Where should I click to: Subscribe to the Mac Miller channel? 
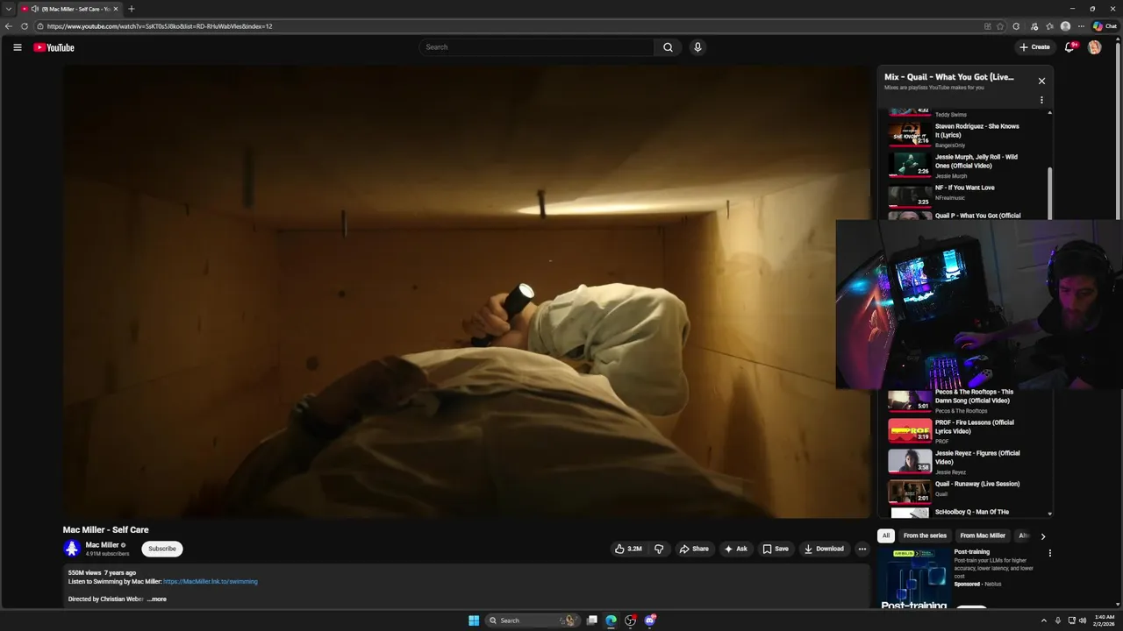click(x=162, y=549)
